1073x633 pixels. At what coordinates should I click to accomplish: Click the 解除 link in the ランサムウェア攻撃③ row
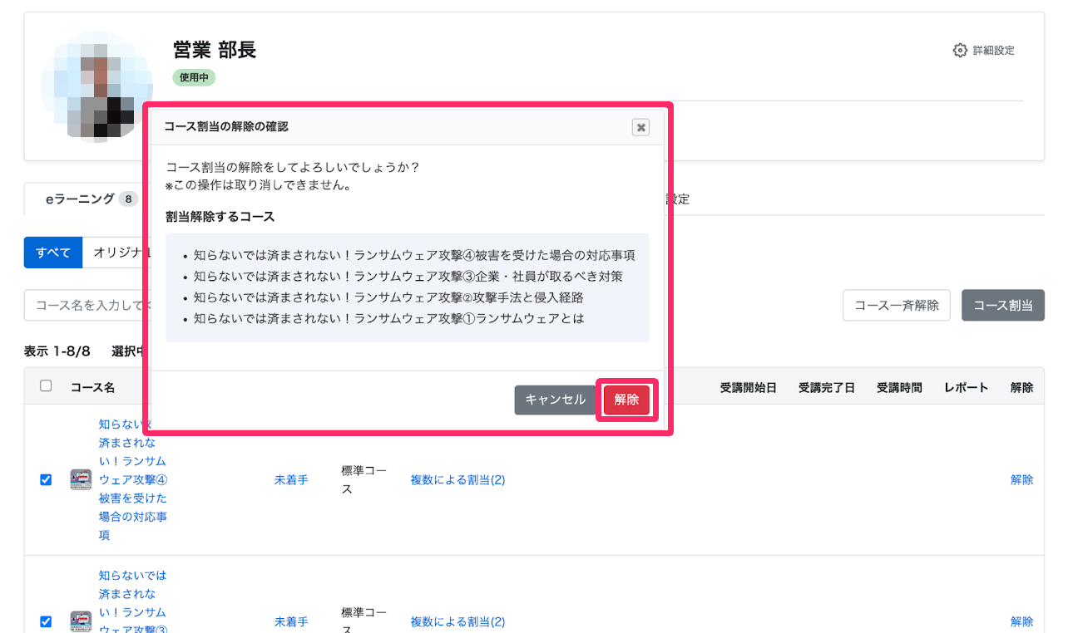(x=1021, y=621)
